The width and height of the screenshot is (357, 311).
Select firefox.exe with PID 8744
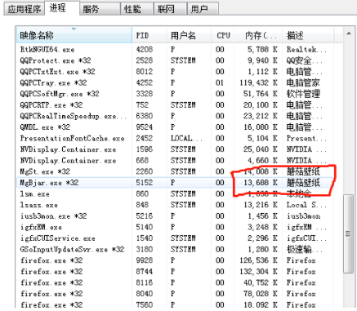point(175,272)
